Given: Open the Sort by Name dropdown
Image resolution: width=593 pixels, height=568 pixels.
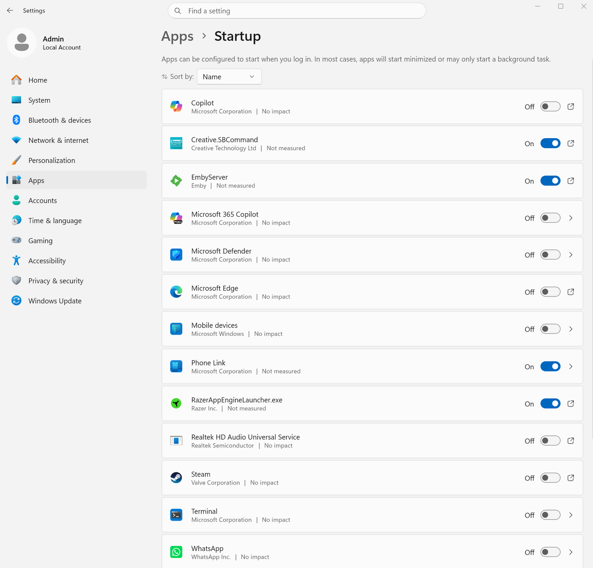Looking at the screenshot, I should click(229, 77).
